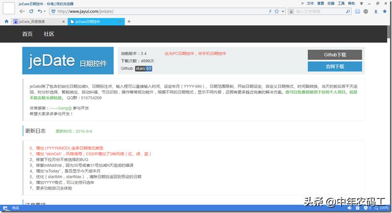Click the trash/ad-block icon in status bar
Viewport: 392px width, 213px height.
(358, 208)
